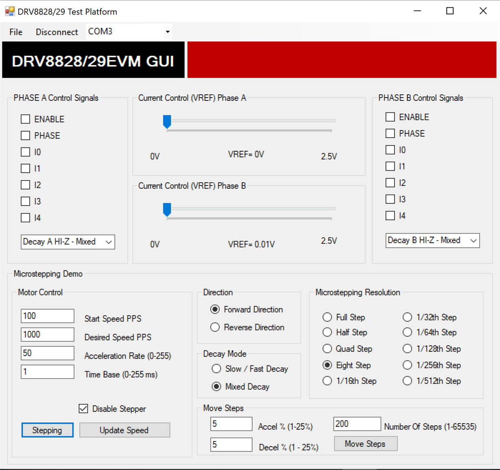
Task: Select 1/256th Step resolution
Action: (x=407, y=365)
